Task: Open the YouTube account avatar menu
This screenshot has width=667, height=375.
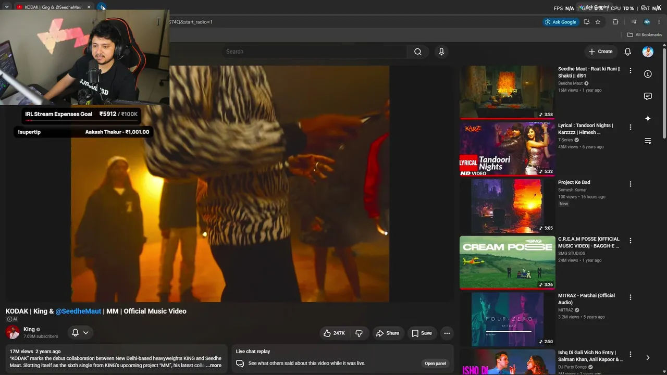Action: point(648,52)
